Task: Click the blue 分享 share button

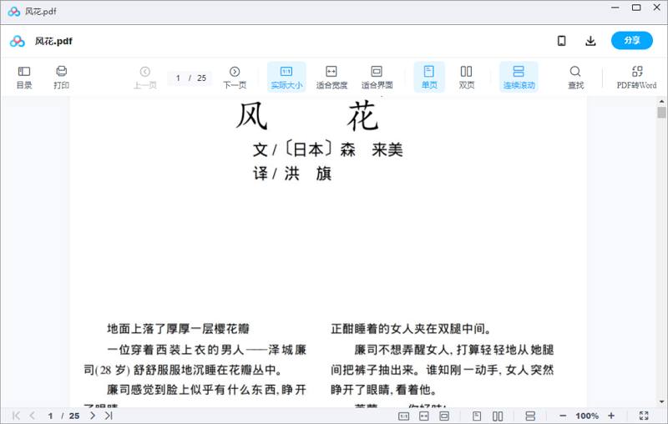Action: click(x=631, y=41)
